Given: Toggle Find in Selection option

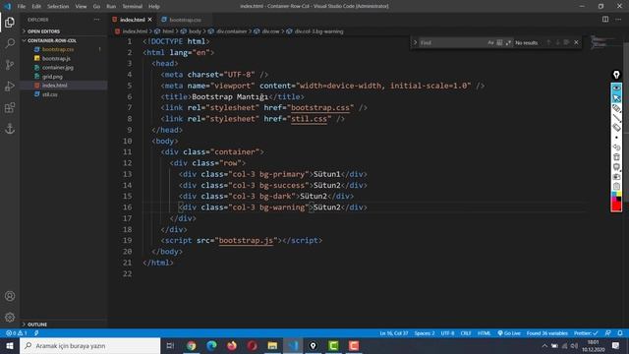Looking at the screenshot, I should [566, 42].
